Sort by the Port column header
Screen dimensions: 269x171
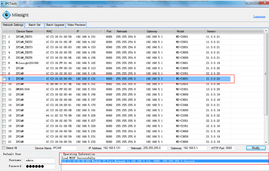click(x=110, y=31)
